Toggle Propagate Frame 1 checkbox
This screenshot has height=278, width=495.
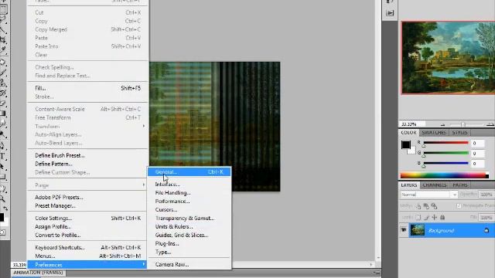[459, 206]
